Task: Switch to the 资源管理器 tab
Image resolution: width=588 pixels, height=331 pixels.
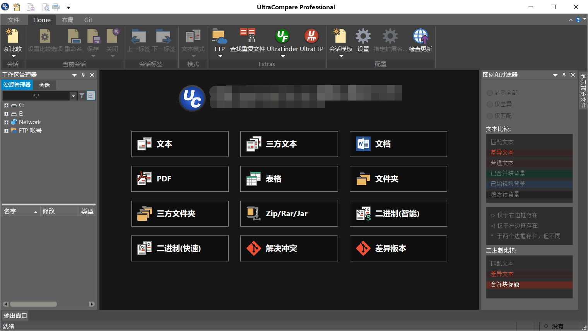Action: pos(17,85)
